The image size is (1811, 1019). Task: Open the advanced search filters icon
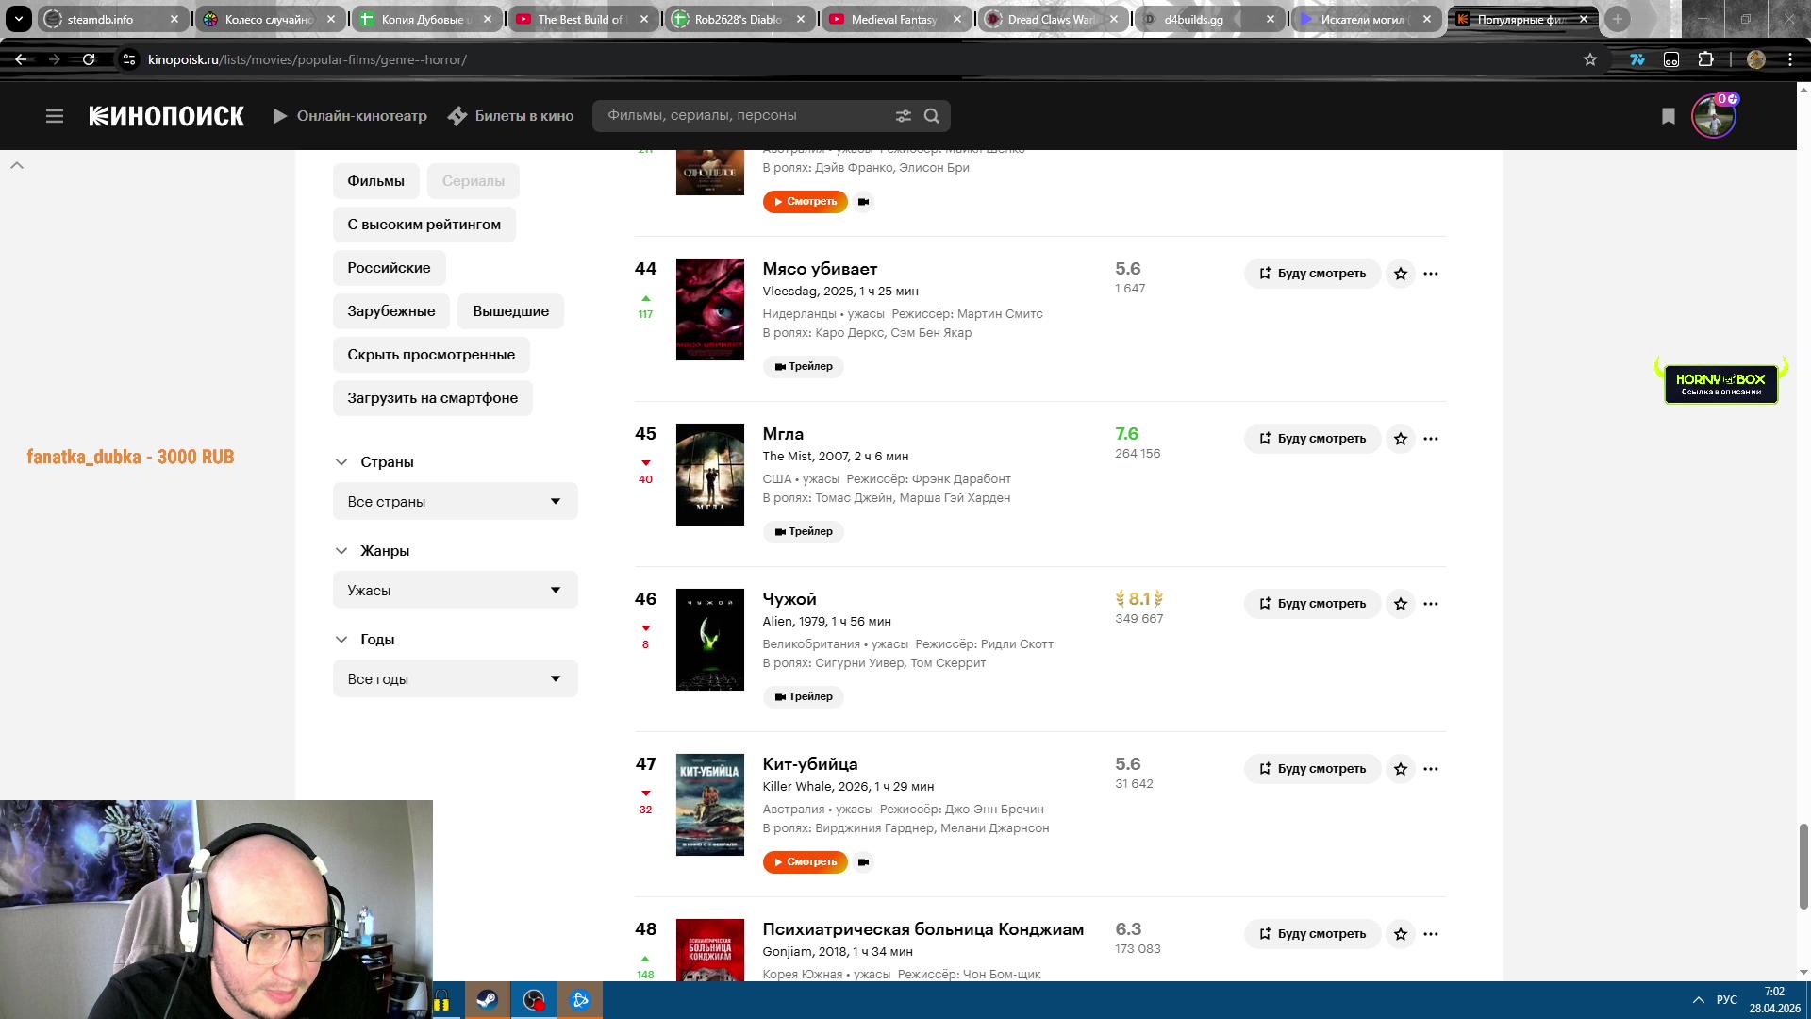pos(903,116)
